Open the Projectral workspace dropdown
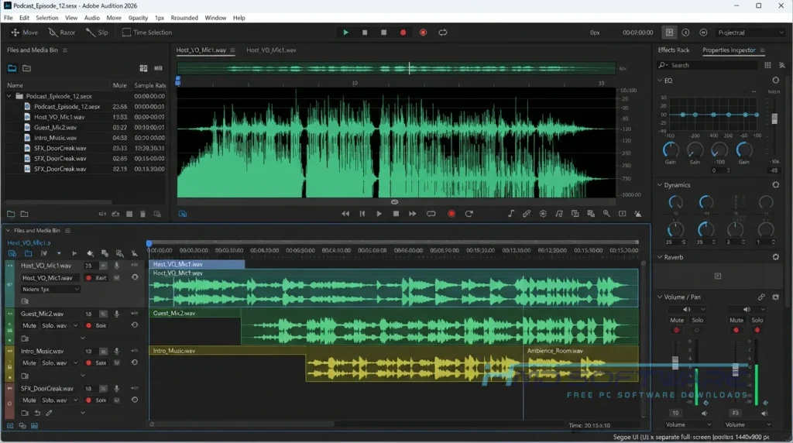This screenshot has width=793, height=443. 750,33
